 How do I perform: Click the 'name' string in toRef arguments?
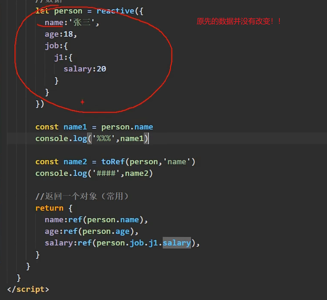[177, 162]
